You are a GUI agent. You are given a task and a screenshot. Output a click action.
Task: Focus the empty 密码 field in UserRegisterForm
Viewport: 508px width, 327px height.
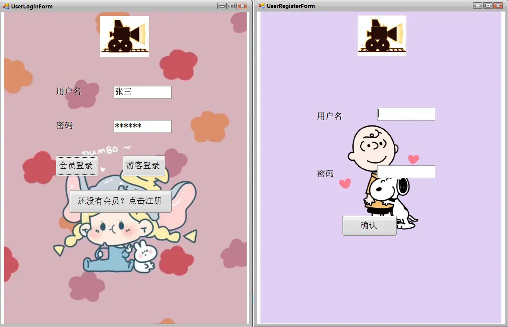(x=406, y=171)
